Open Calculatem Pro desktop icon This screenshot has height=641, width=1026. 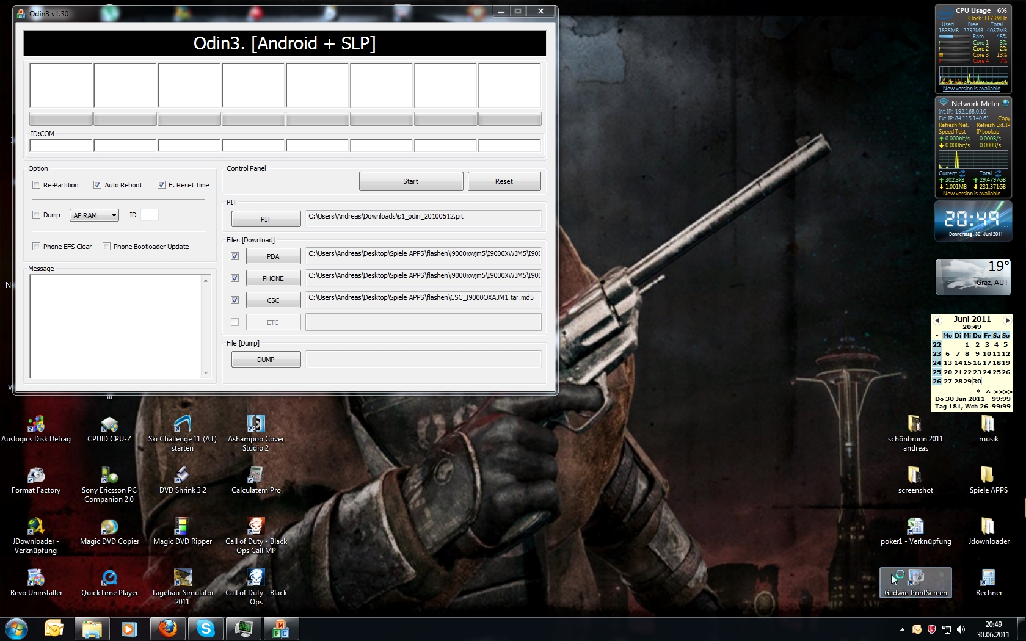[256, 480]
